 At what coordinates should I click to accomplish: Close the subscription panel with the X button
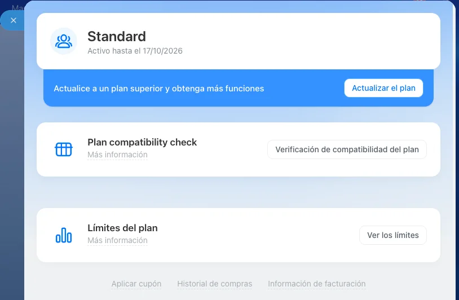pos(14,20)
